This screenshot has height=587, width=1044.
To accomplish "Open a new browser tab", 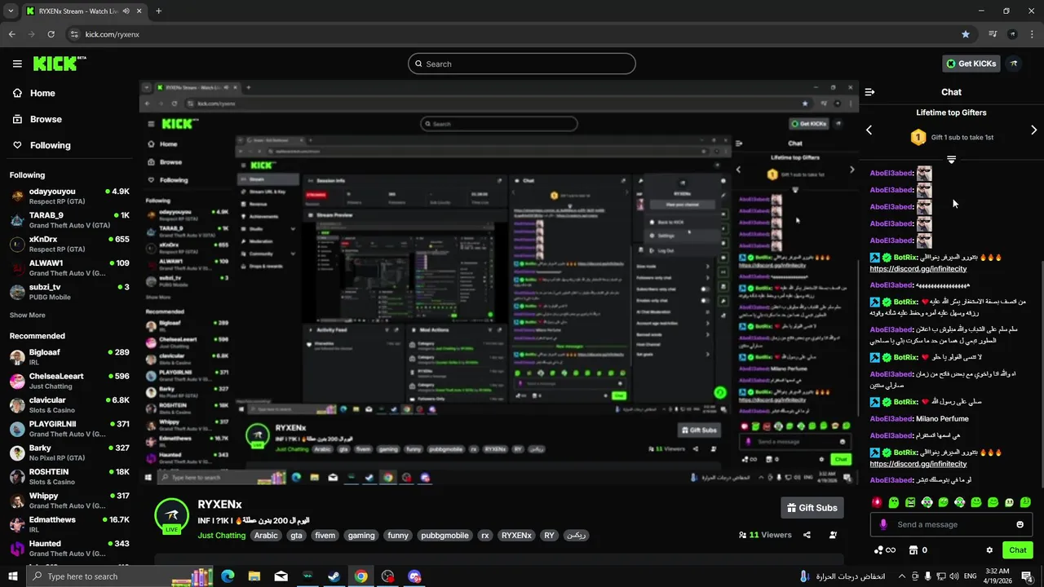I will pos(158,11).
